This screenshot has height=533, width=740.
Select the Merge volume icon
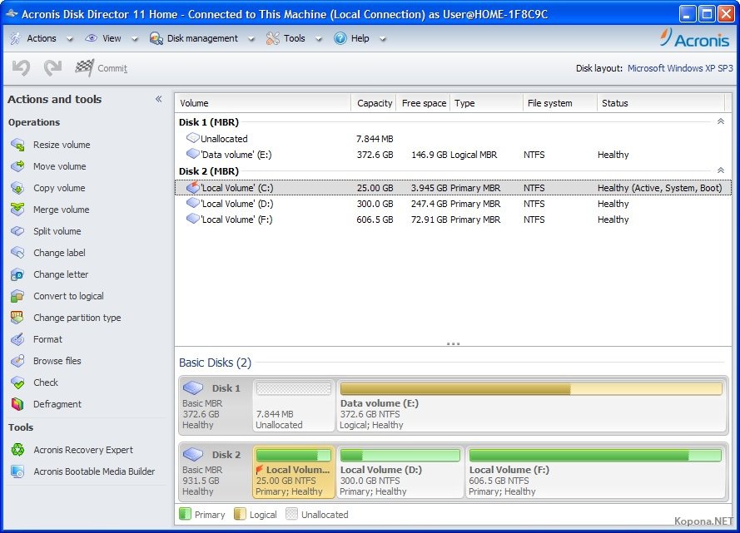(17, 210)
